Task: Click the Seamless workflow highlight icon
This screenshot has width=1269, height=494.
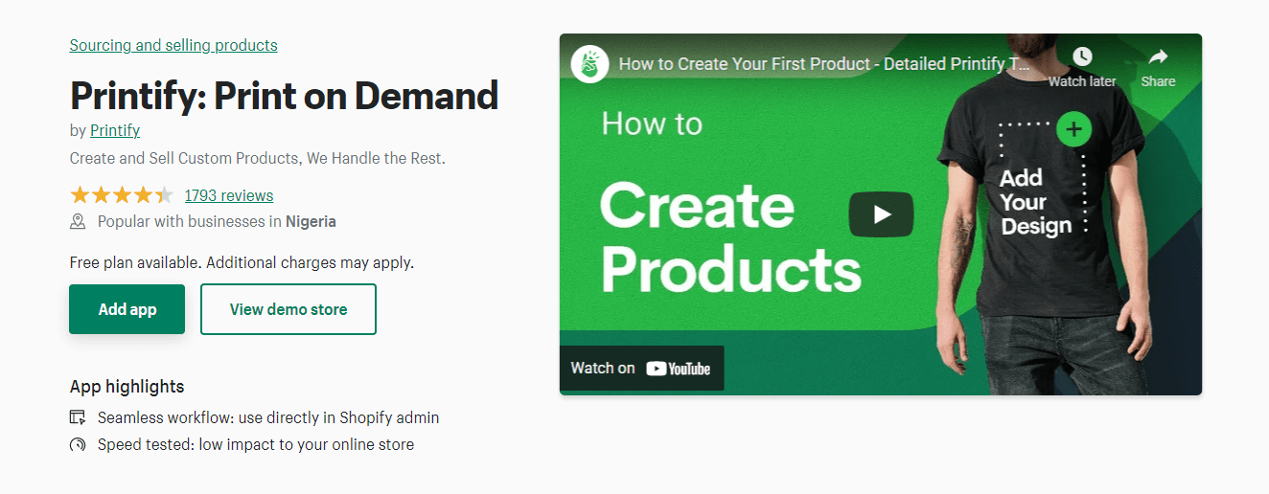Action: pyautogui.click(x=78, y=417)
